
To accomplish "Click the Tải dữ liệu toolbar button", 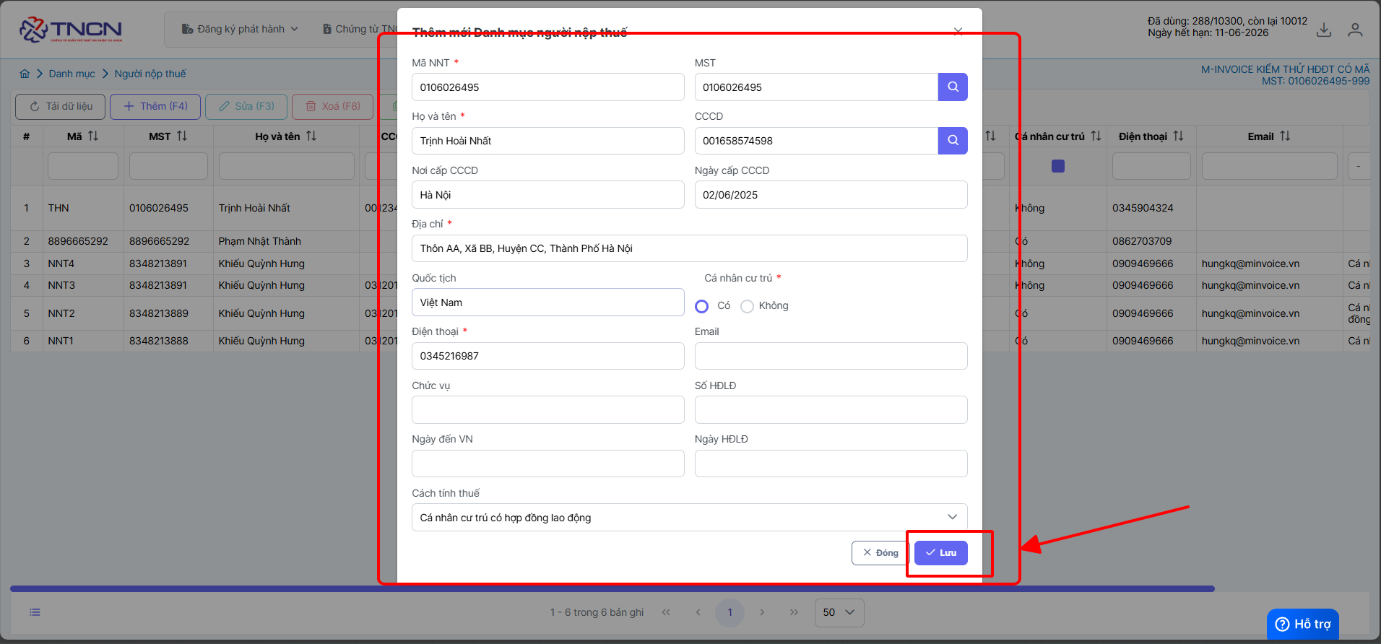I will click(x=61, y=106).
